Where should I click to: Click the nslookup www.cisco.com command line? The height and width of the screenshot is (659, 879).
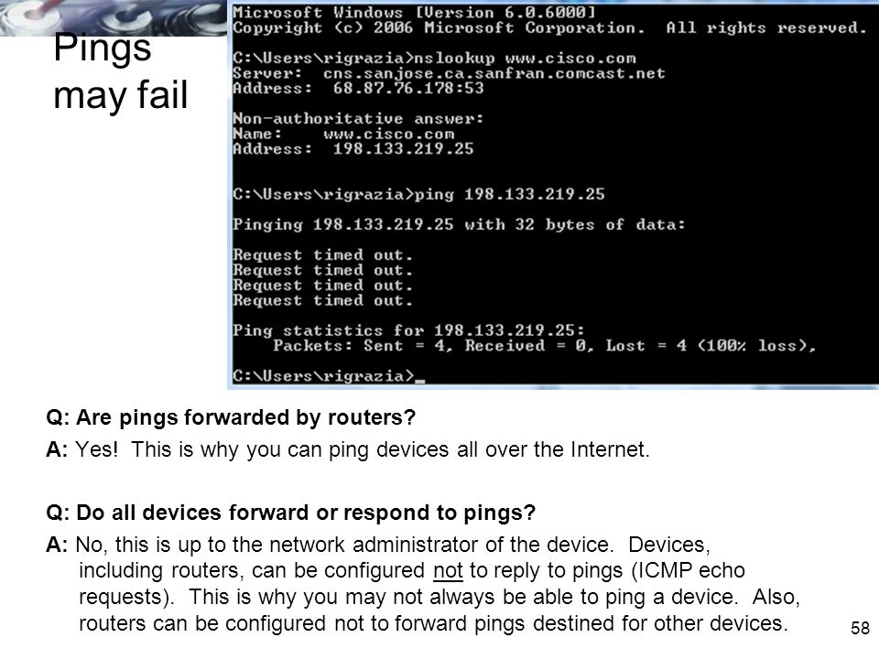coord(434,59)
